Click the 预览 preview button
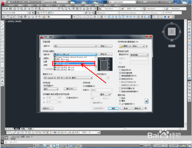Viewport: 192px width, 148px height. pyautogui.click(x=48, y=108)
